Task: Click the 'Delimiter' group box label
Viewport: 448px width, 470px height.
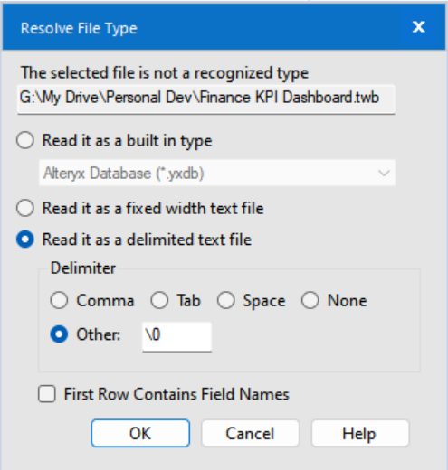Action: [x=83, y=268]
